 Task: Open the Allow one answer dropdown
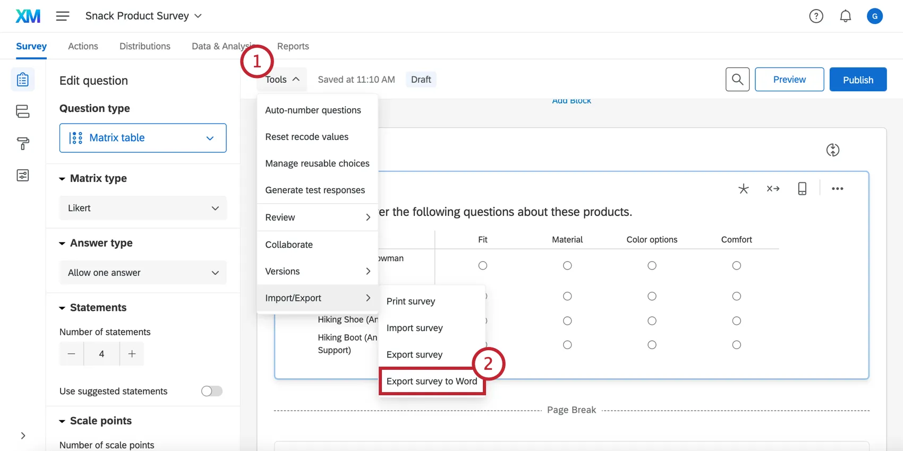tap(143, 273)
